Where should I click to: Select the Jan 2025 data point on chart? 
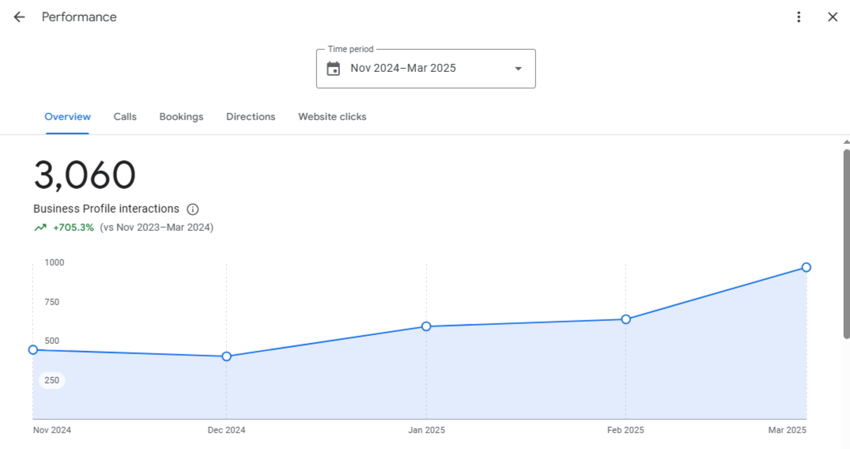click(426, 326)
